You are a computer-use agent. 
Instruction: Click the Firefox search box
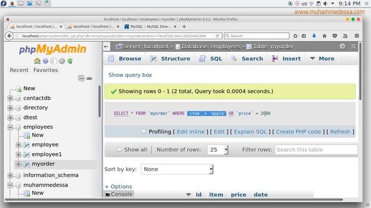point(257,36)
